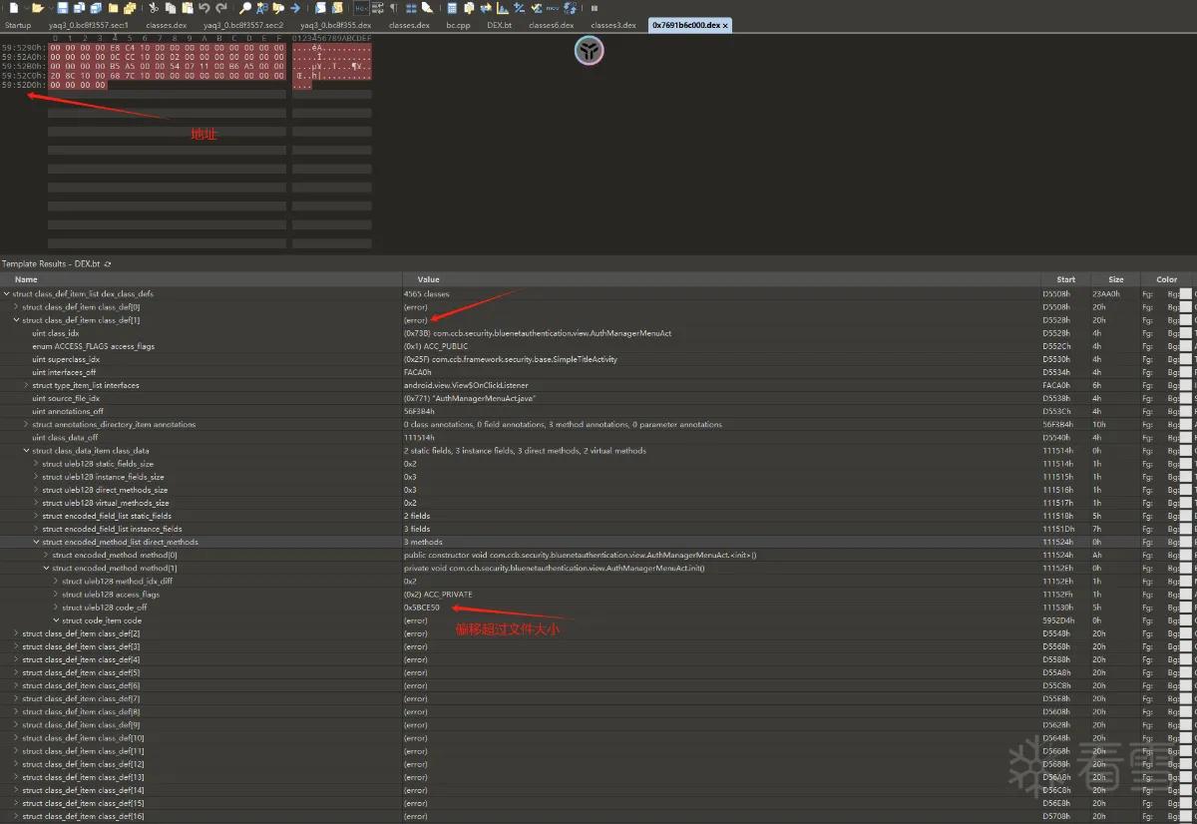The width and height of the screenshot is (1197, 824).
Task: Switch to the classes6.dex tab
Action: (551, 25)
